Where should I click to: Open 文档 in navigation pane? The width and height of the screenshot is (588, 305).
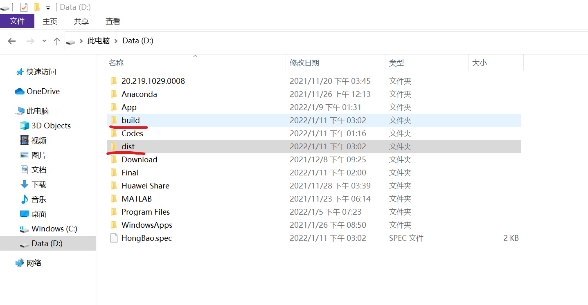coord(39,170)
